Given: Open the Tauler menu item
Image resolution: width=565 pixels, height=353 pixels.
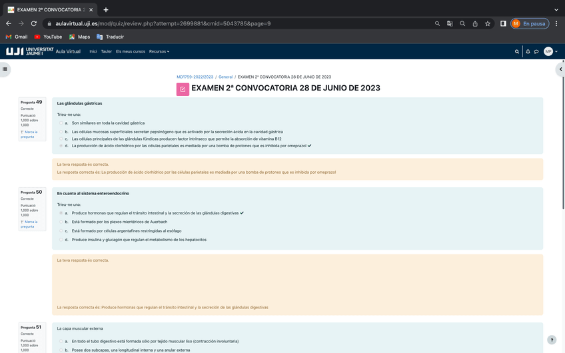Looking at the screenshot, I should [x=107, y=51].
